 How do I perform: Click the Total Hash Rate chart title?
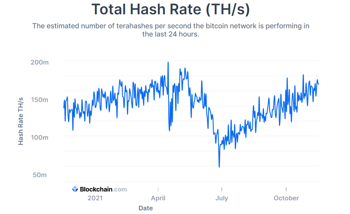(x=170, y=9)
